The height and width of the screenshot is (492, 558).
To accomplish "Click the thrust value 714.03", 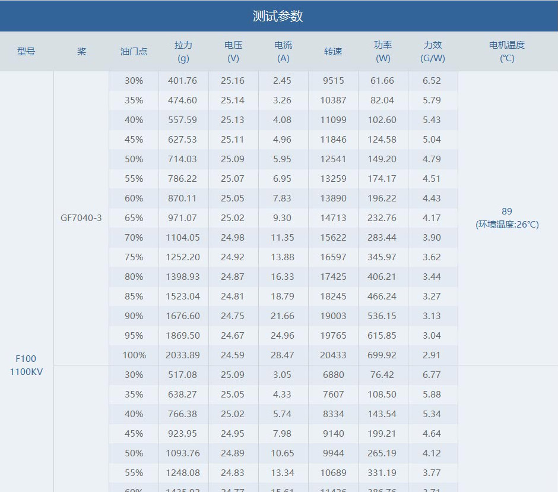I will click(x=183, y=159).
